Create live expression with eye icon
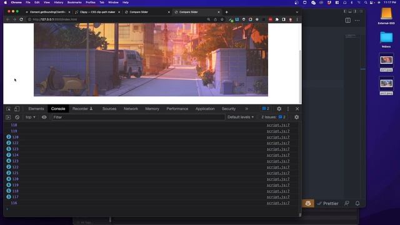The width and height of the screenshot is (400, 225). pos(44,117)
